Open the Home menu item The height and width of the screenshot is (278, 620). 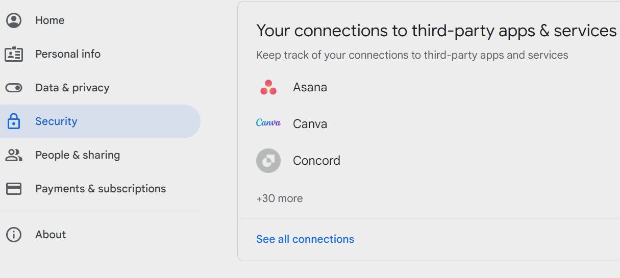pyautogui.click(x=50, y=20)
